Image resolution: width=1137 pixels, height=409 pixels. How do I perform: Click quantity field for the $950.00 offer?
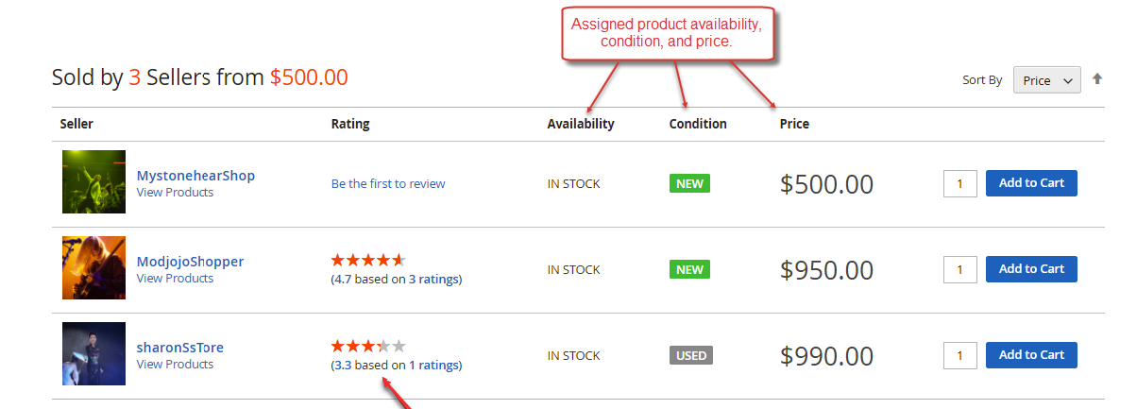[x=959, y=269]
